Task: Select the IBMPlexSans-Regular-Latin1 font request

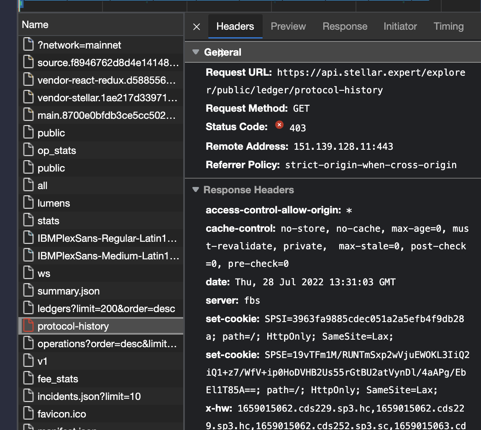Action: click(x=101, y=238)
